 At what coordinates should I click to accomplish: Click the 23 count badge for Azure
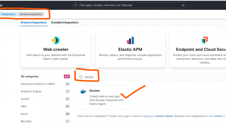(x=67, y=114)
